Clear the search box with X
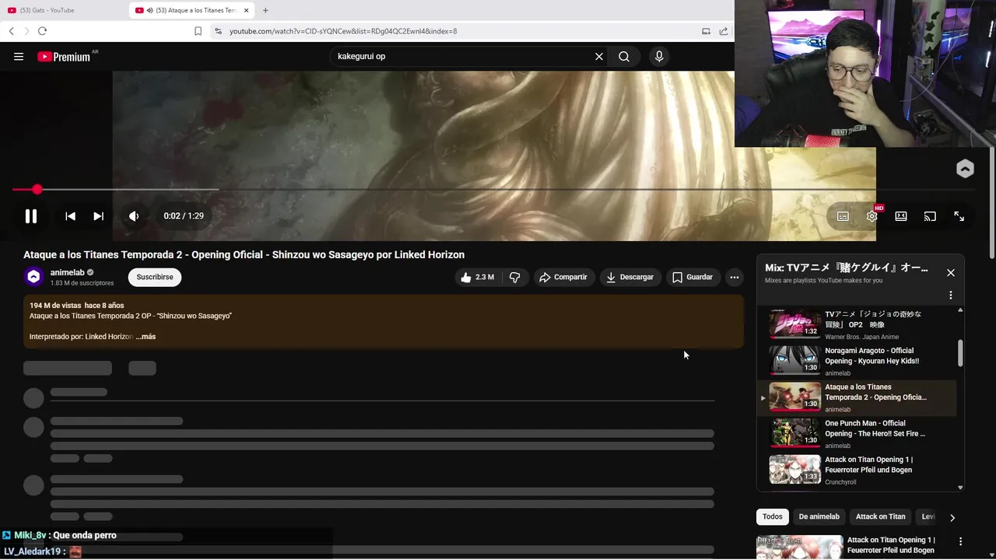The width and height of the screenshot is (996, 560). pyautogui.click(x=599, y=57)
